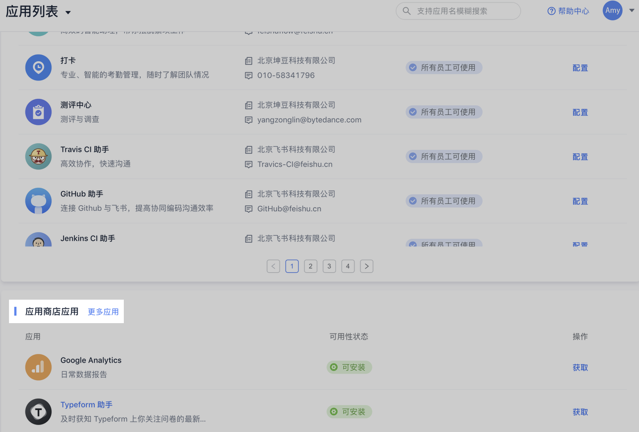The width and height of the screenshot is (639, 432).
Task: Click the 帮助中心 question mark icon
Action: (x=552, y=11)
